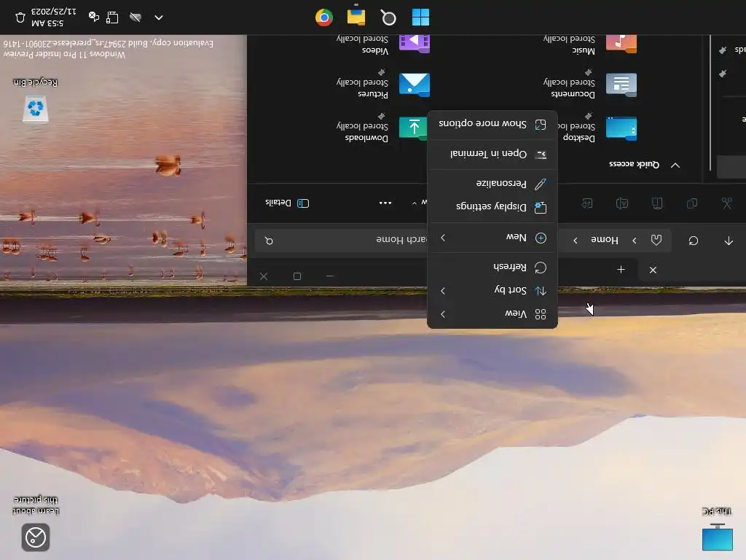This screenshot has width=746, height=560.
Task: Open Sort by submenu in context menu
Action: tap(492, 290)
